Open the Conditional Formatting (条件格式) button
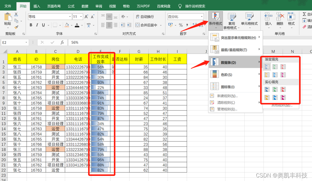Image resolution: width=312 pixels, height=181 pixels. click(x=215, y=20)
